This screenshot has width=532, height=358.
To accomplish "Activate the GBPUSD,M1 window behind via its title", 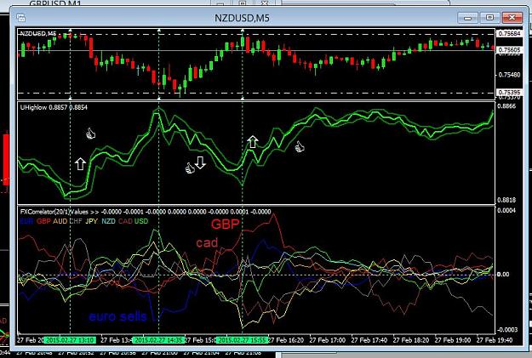I will pyautogui.click(x=55, y=3).
